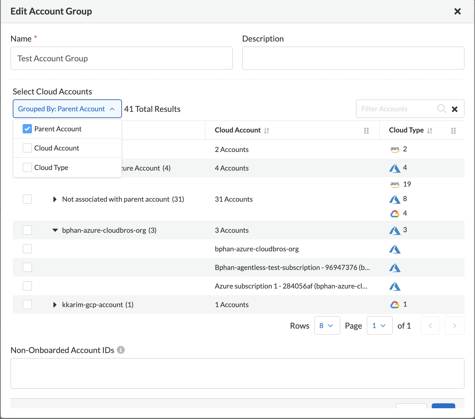
Task: Open Cloud Type column drag handle
Action: point(454,130)
